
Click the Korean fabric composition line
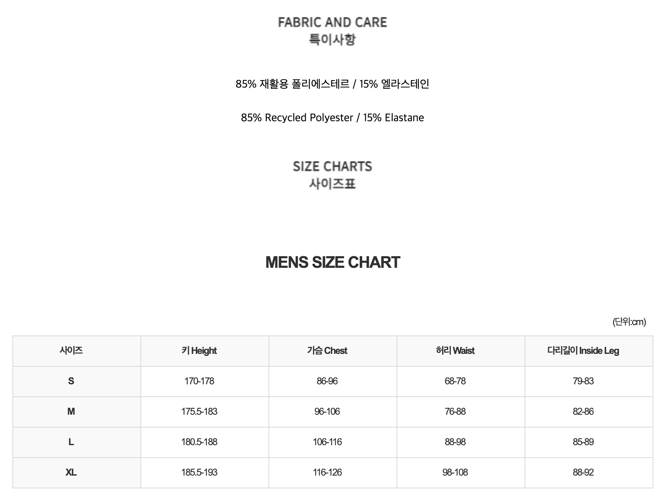click(x=332, y=84)
